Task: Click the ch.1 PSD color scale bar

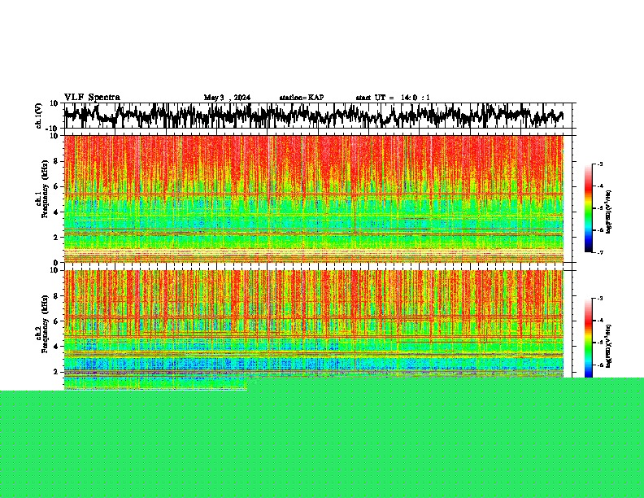Action: (589, 208)
